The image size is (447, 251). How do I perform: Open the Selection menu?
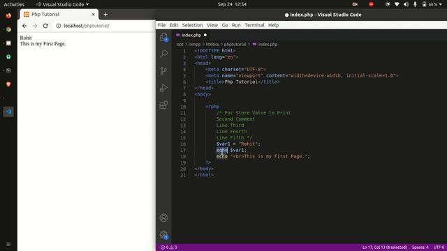[193, 25]
